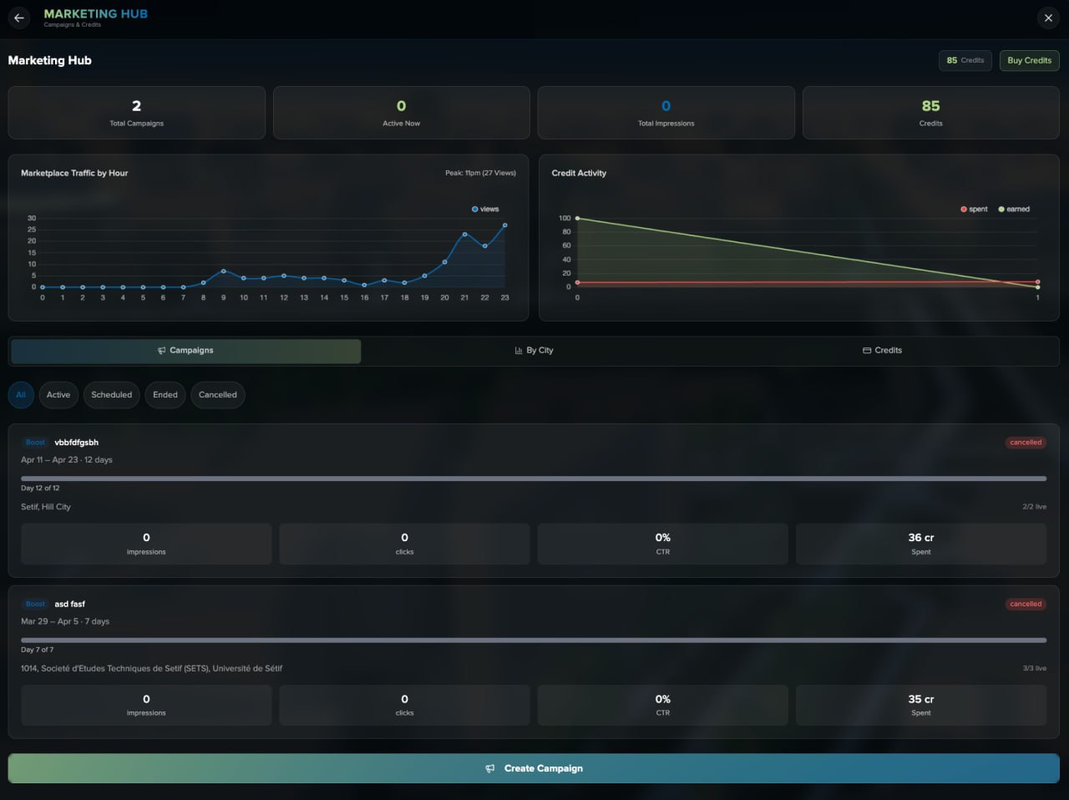This screenshot has width=1069, height=800.
Task: Show only Cancelled campaigns
Action: (218, 395)
